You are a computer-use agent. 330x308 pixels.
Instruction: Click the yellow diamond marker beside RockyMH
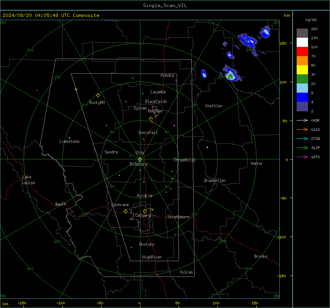point(98,96)
